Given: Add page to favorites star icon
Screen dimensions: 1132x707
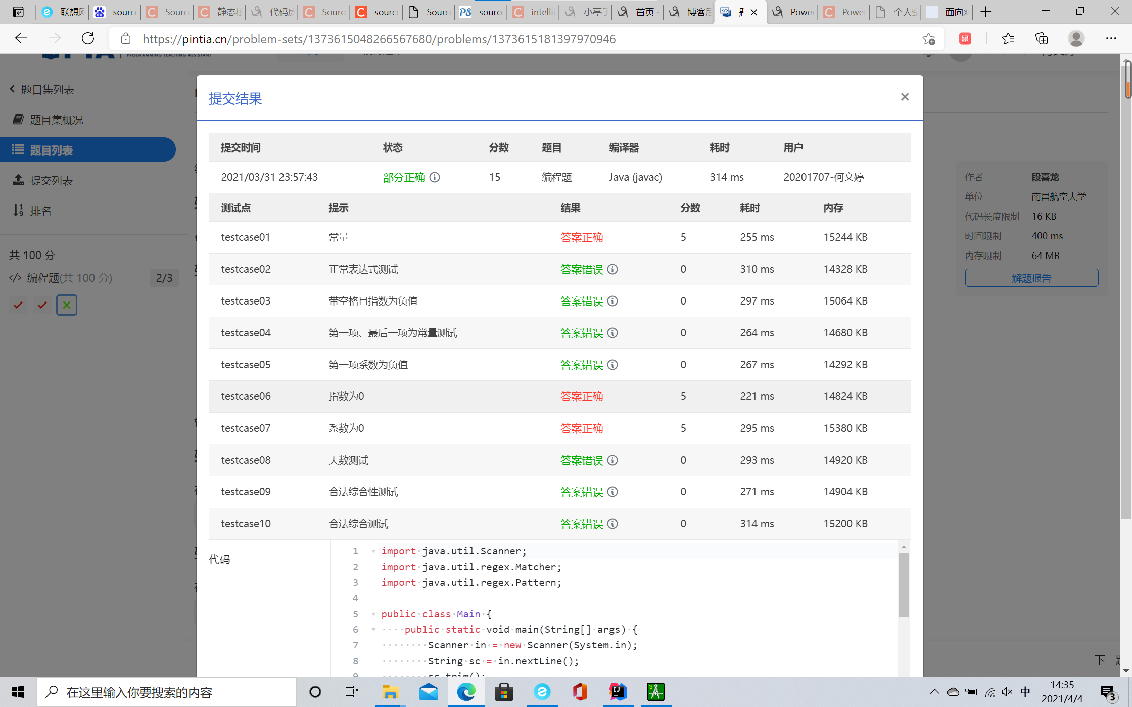Looking at the screenshot, I should click(928, 39).
